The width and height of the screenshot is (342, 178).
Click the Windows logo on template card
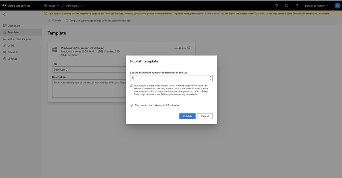pyautogui.click(x=54, y=49)
